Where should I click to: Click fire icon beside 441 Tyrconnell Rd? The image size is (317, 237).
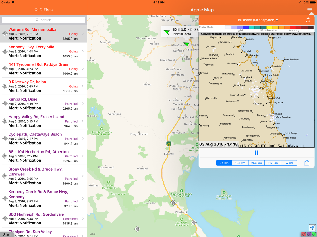pos(5,69)
